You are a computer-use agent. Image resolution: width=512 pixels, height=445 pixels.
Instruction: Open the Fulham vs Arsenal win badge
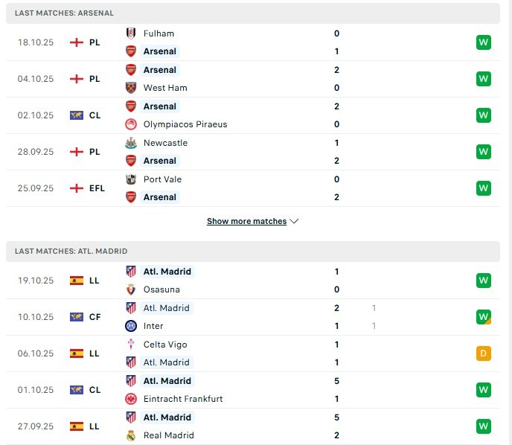pos(484,42)
